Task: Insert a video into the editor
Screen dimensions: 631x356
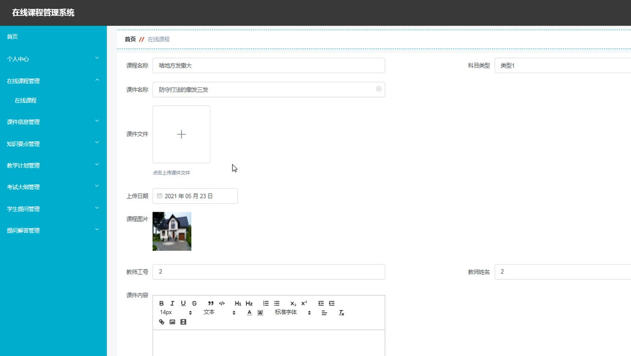Action: click(x=183, y=322)
